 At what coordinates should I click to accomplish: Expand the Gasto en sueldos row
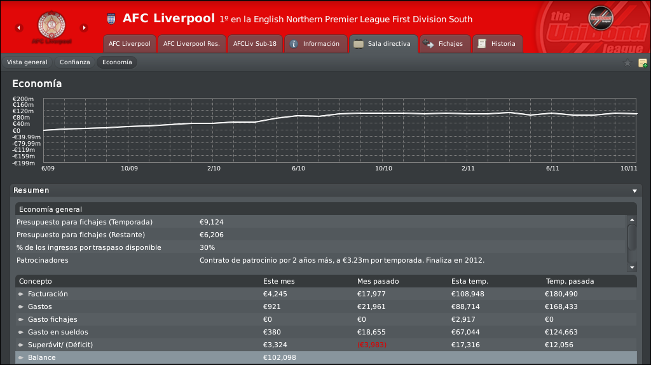point(21,332)
